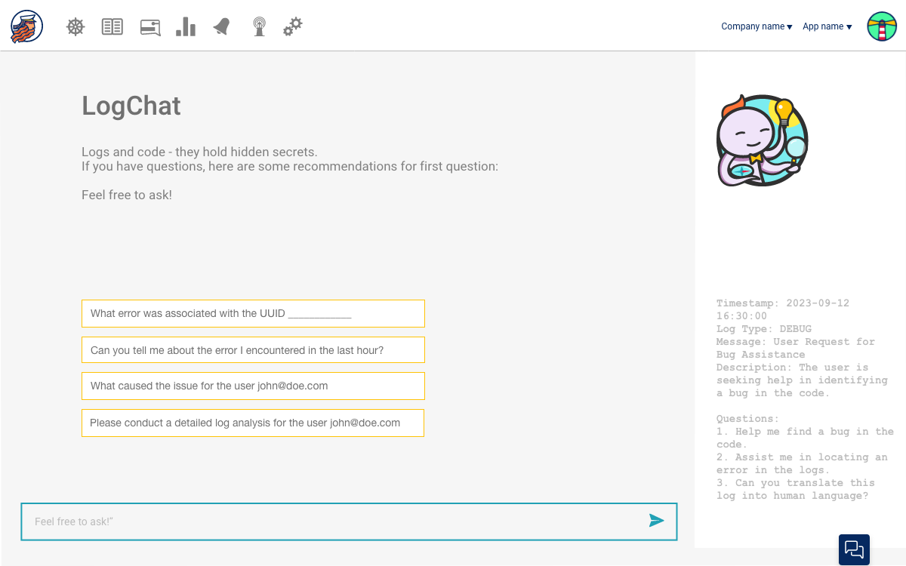Select the broadcast antenna icon
Screen dimensions: 906x566
[259, 26]
